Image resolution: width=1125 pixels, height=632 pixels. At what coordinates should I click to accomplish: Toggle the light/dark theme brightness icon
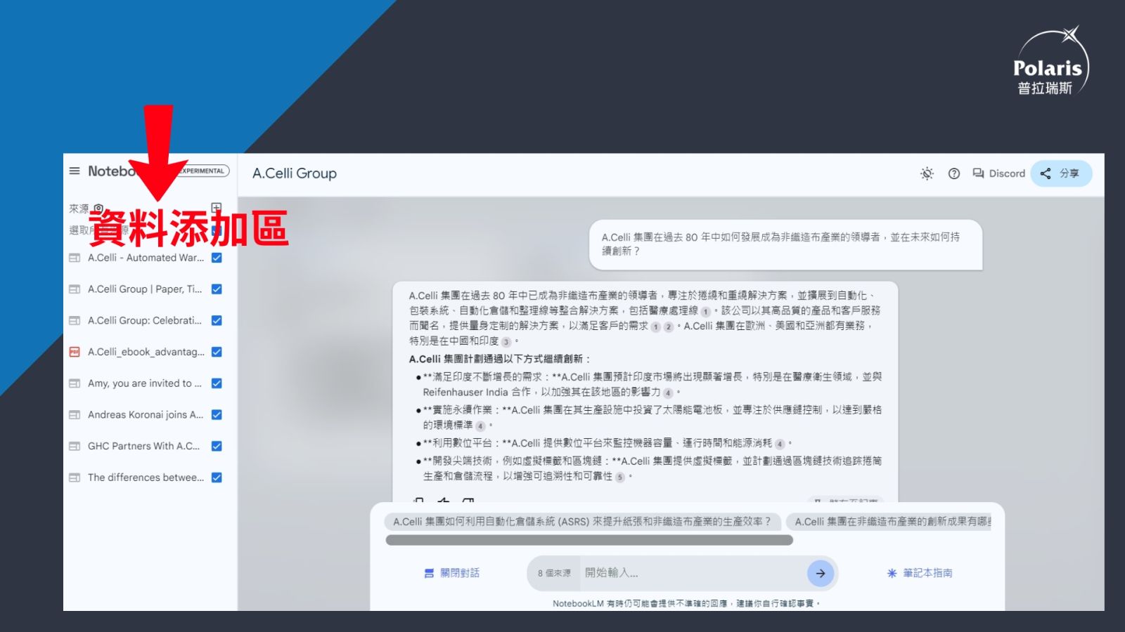[x=927, y=173]
